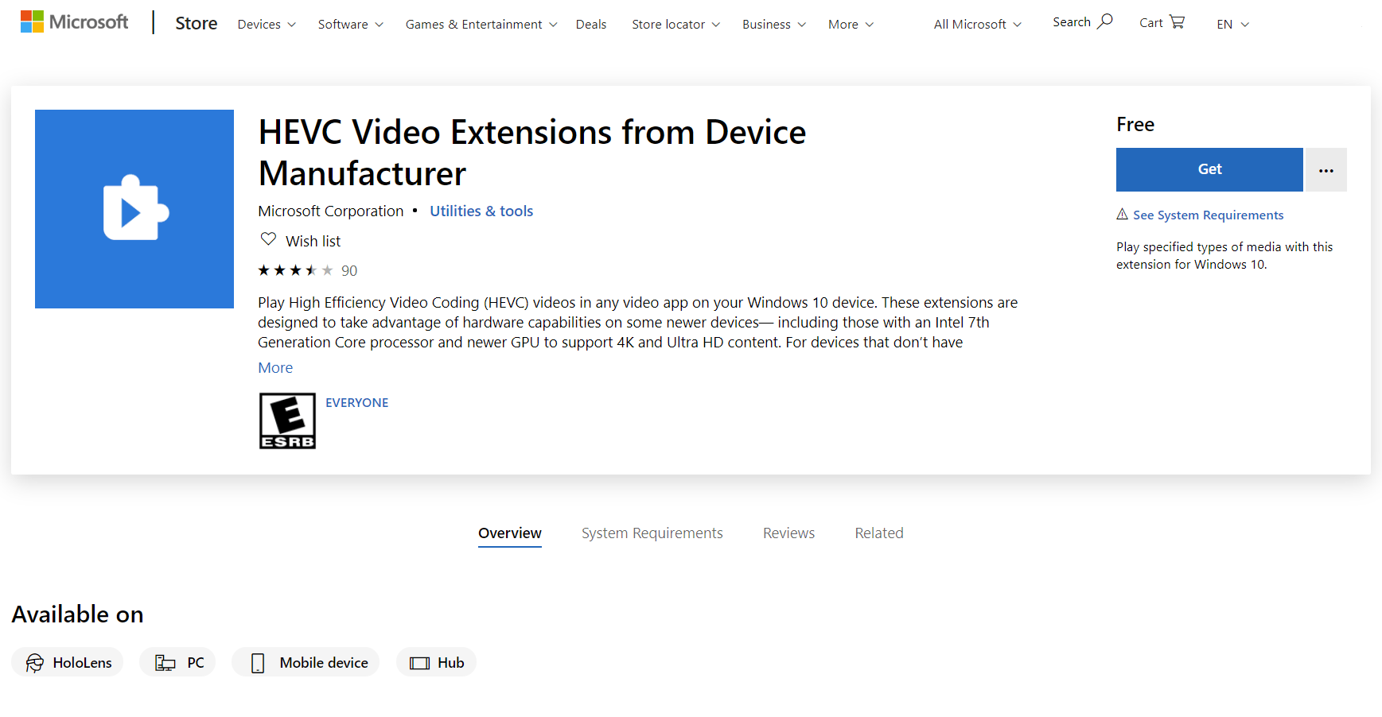Open the EN language dropdown

click(x=1232, y=25)
